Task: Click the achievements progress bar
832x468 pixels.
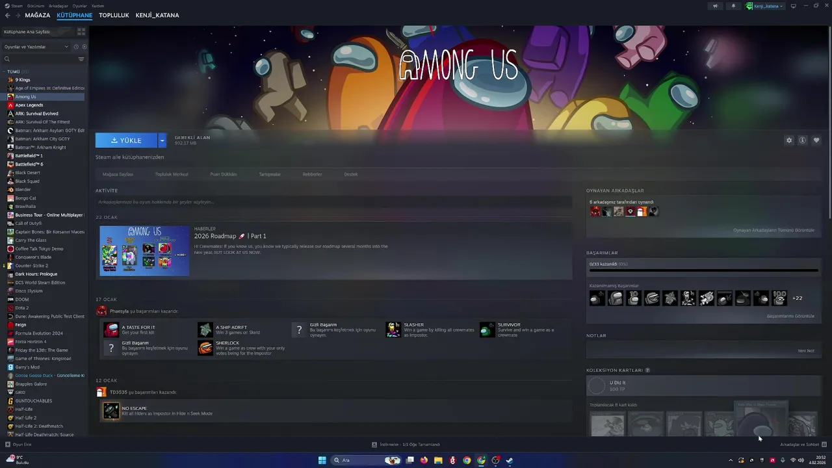Action: [x=703, y=270]
